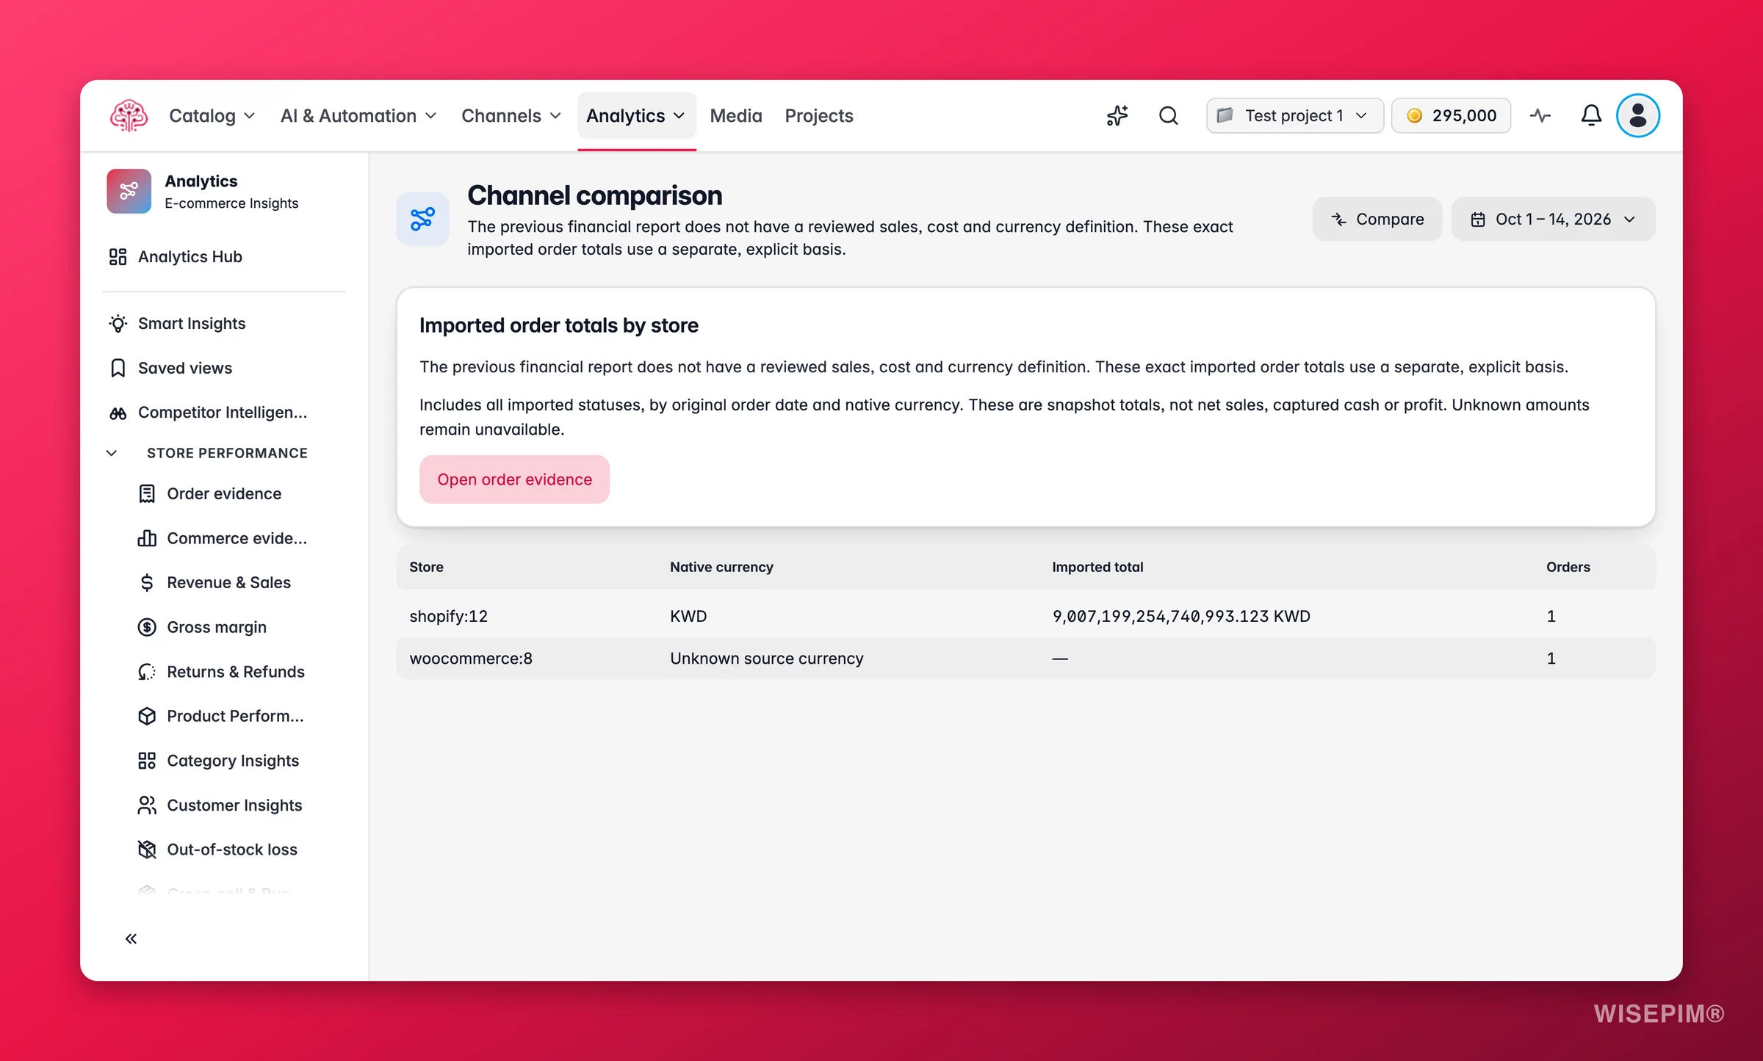Screen dimensions: 1763x1061
Task: Select the woocommerce:8 store row
Action: point(1025,659)
